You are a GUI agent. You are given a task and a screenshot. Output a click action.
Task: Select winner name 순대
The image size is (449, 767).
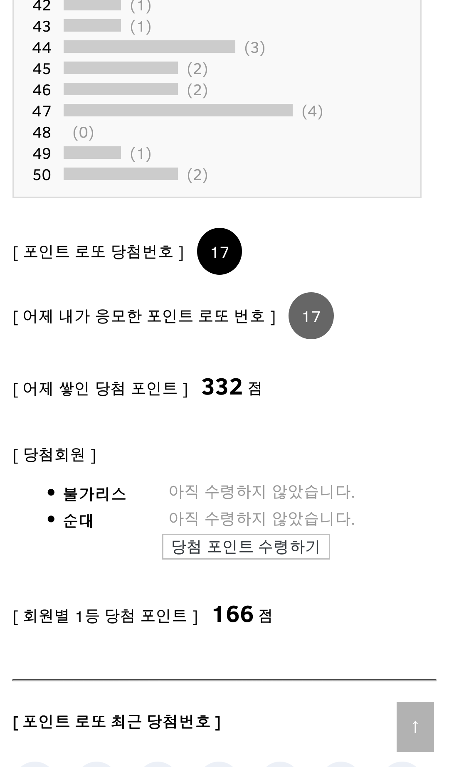point(78,520)
